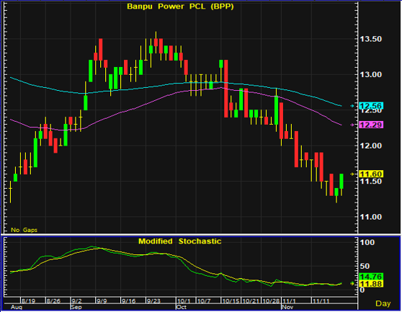This screenshot has width=402, height=312.
Task: Click the 9/23 date marker
Action: coord(153,300)
